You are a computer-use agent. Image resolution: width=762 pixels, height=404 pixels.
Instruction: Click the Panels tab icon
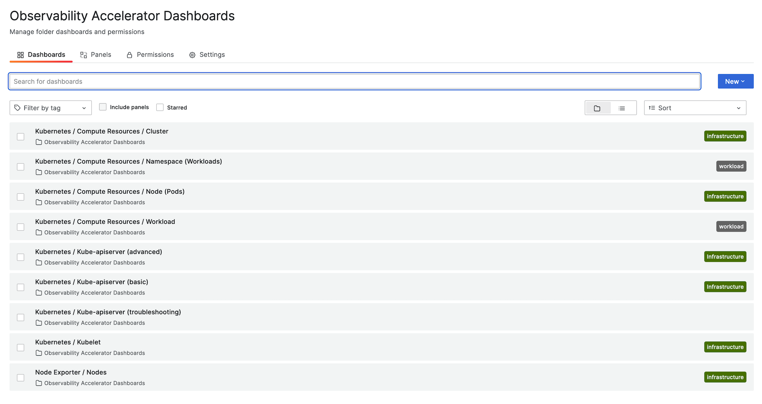(83, 55)
